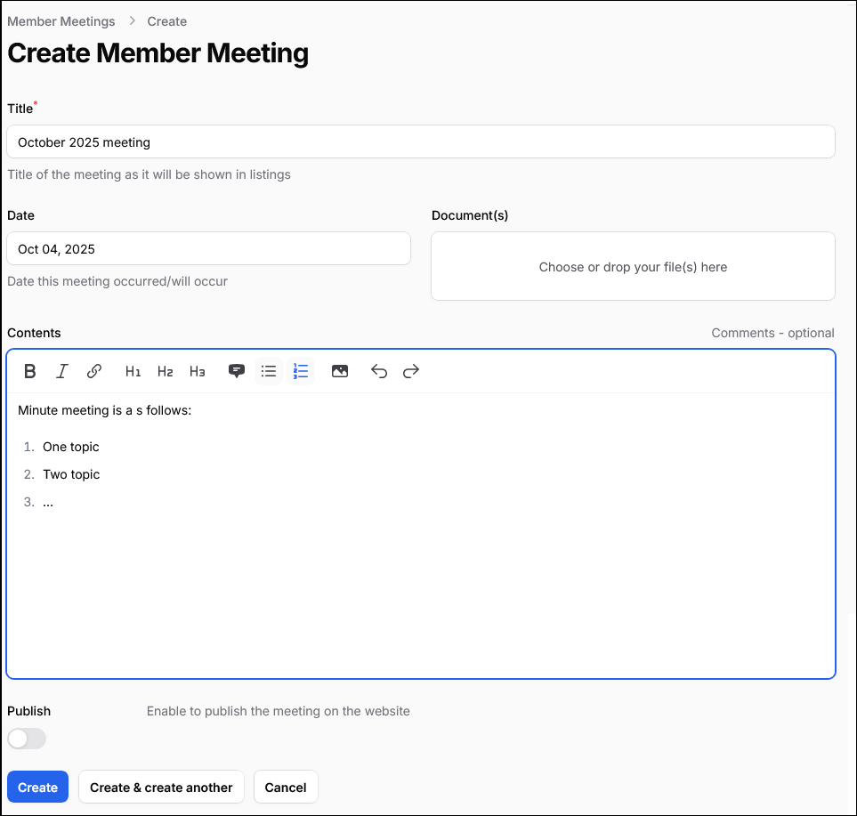Apply Heading 3 style
857x816 pixels.
click(x=197, y=371)
